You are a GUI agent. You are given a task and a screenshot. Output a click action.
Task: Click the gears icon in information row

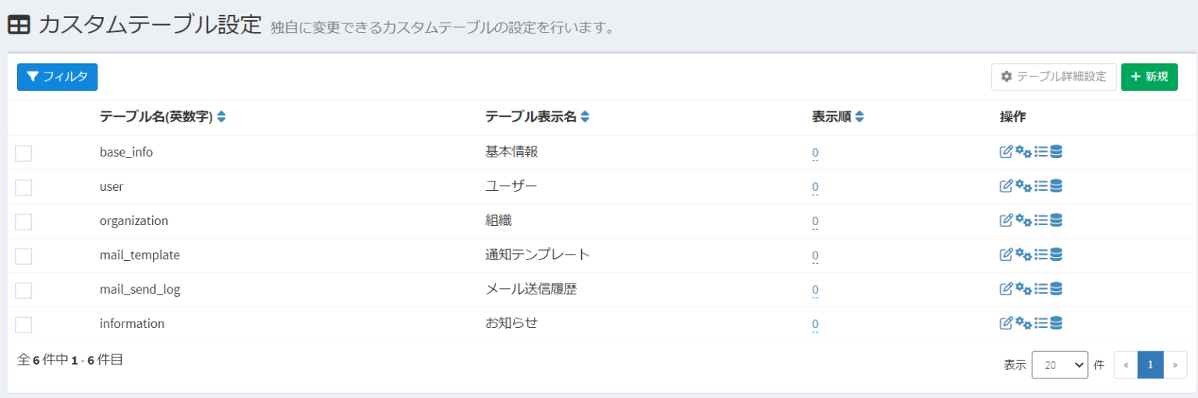click(1023, 323)
